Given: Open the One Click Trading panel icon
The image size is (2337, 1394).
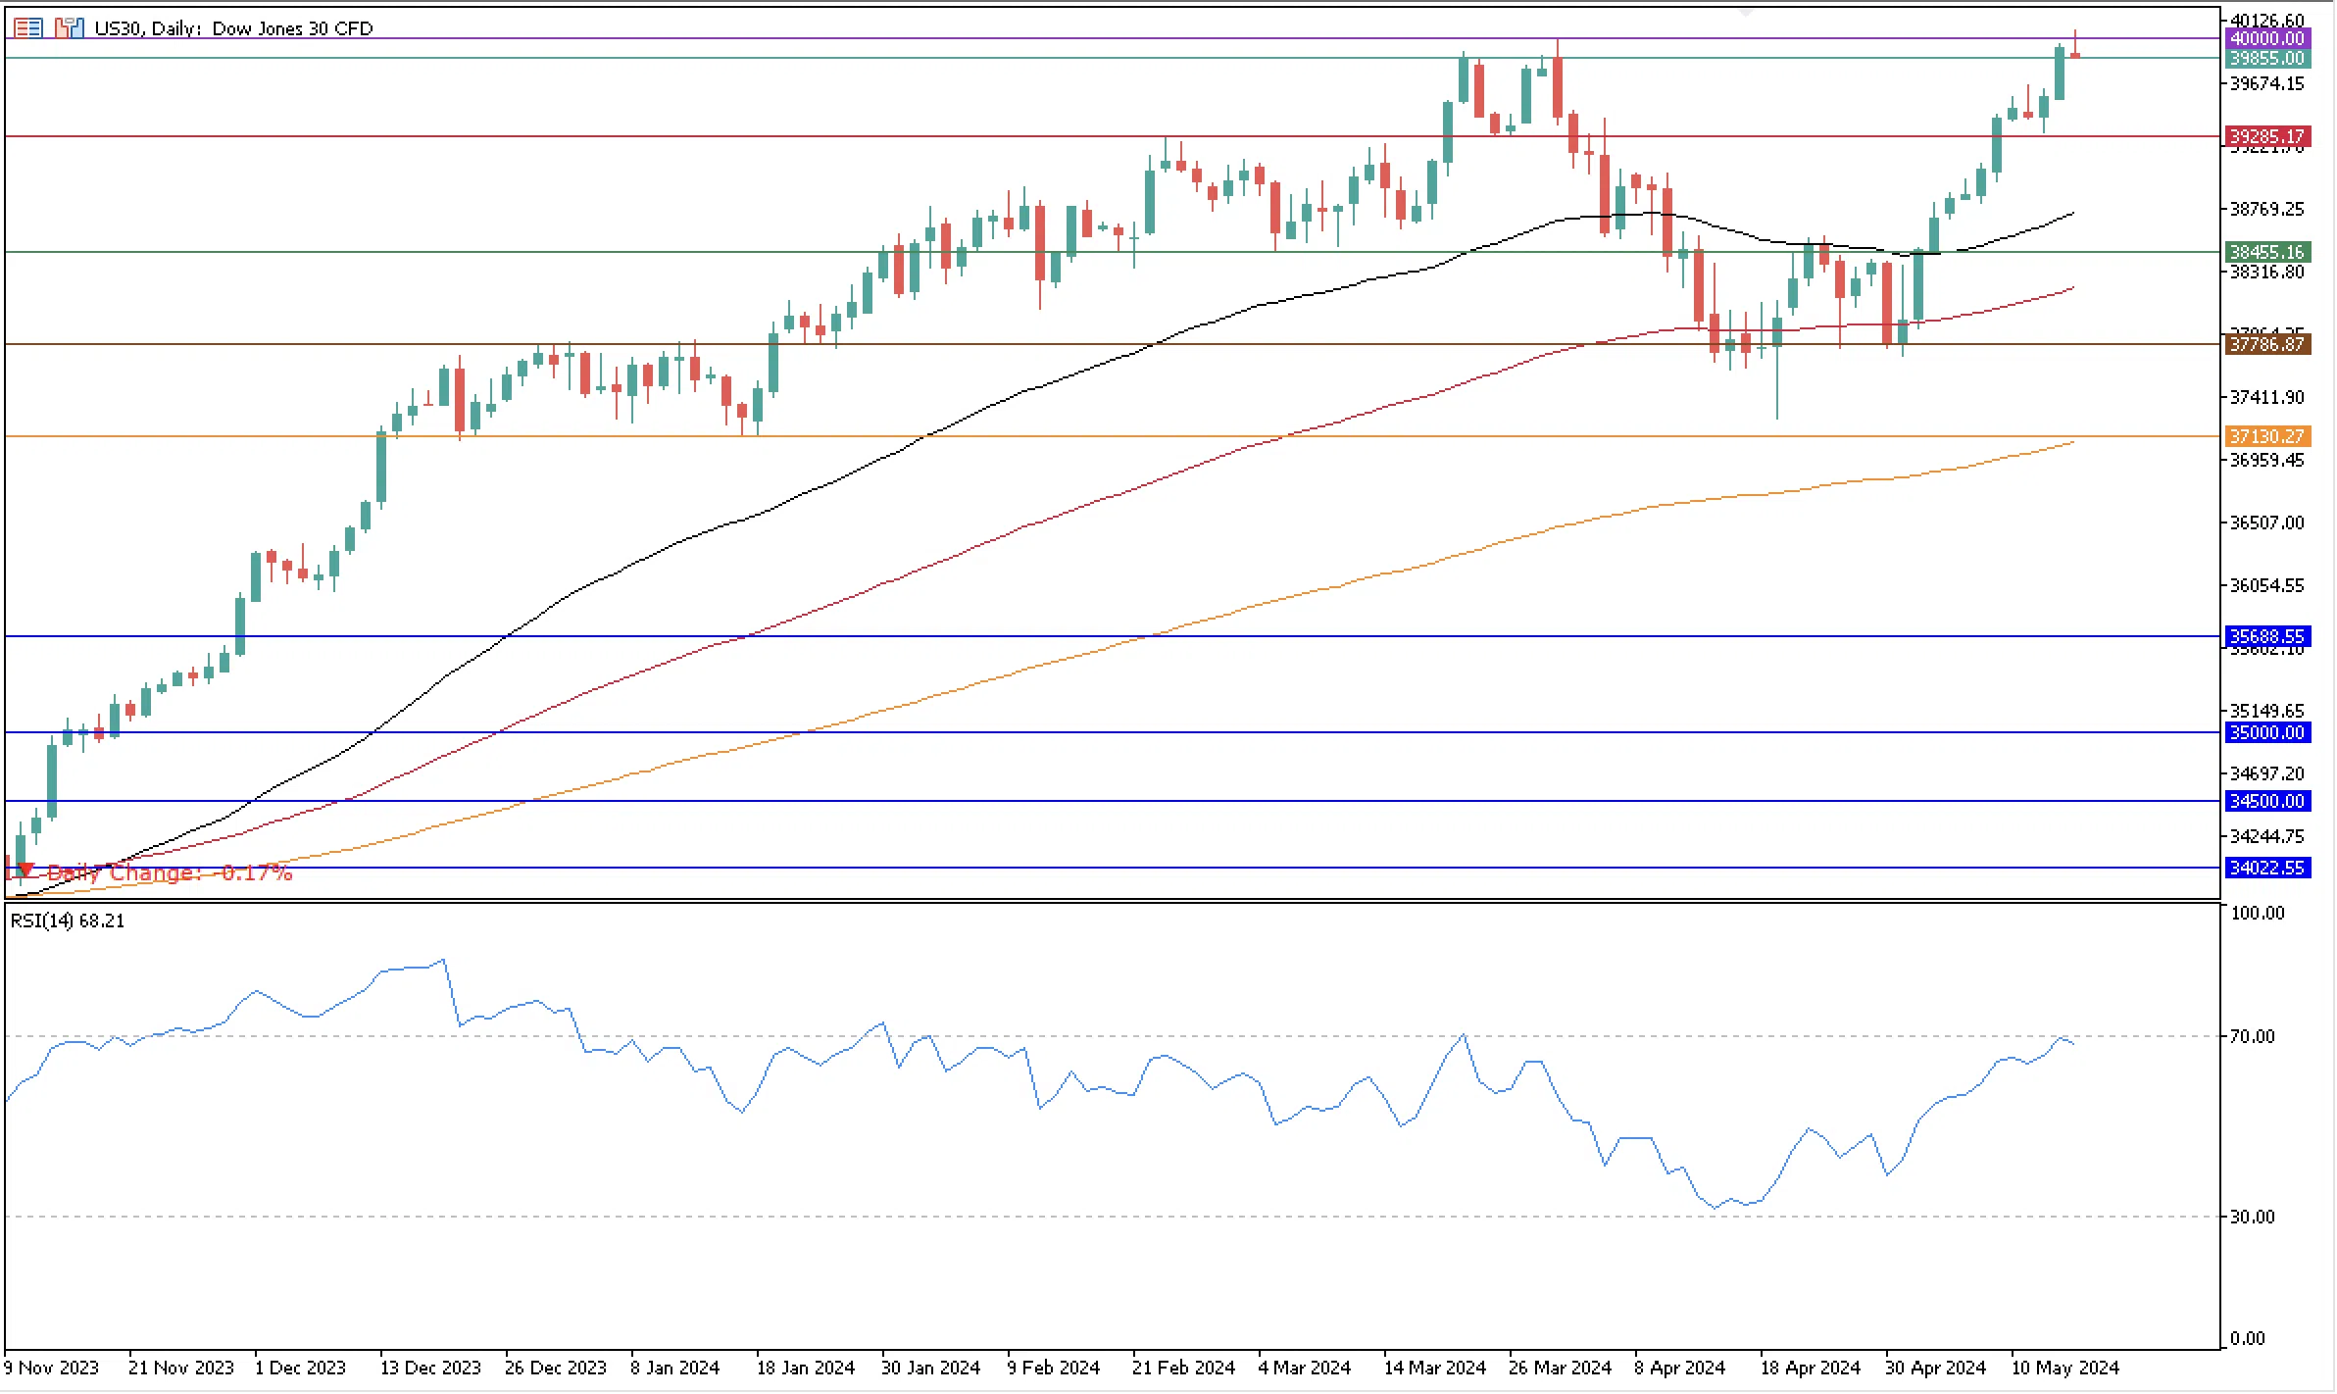Looking at the screenshot, I should (69, 28).
